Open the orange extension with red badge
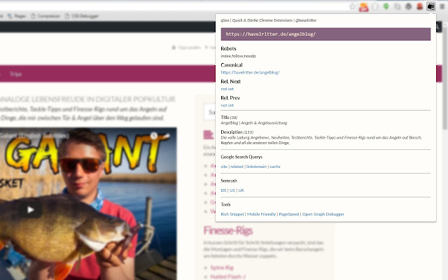The width and height of the screenshot is (448, 280). tap(364, 7)
